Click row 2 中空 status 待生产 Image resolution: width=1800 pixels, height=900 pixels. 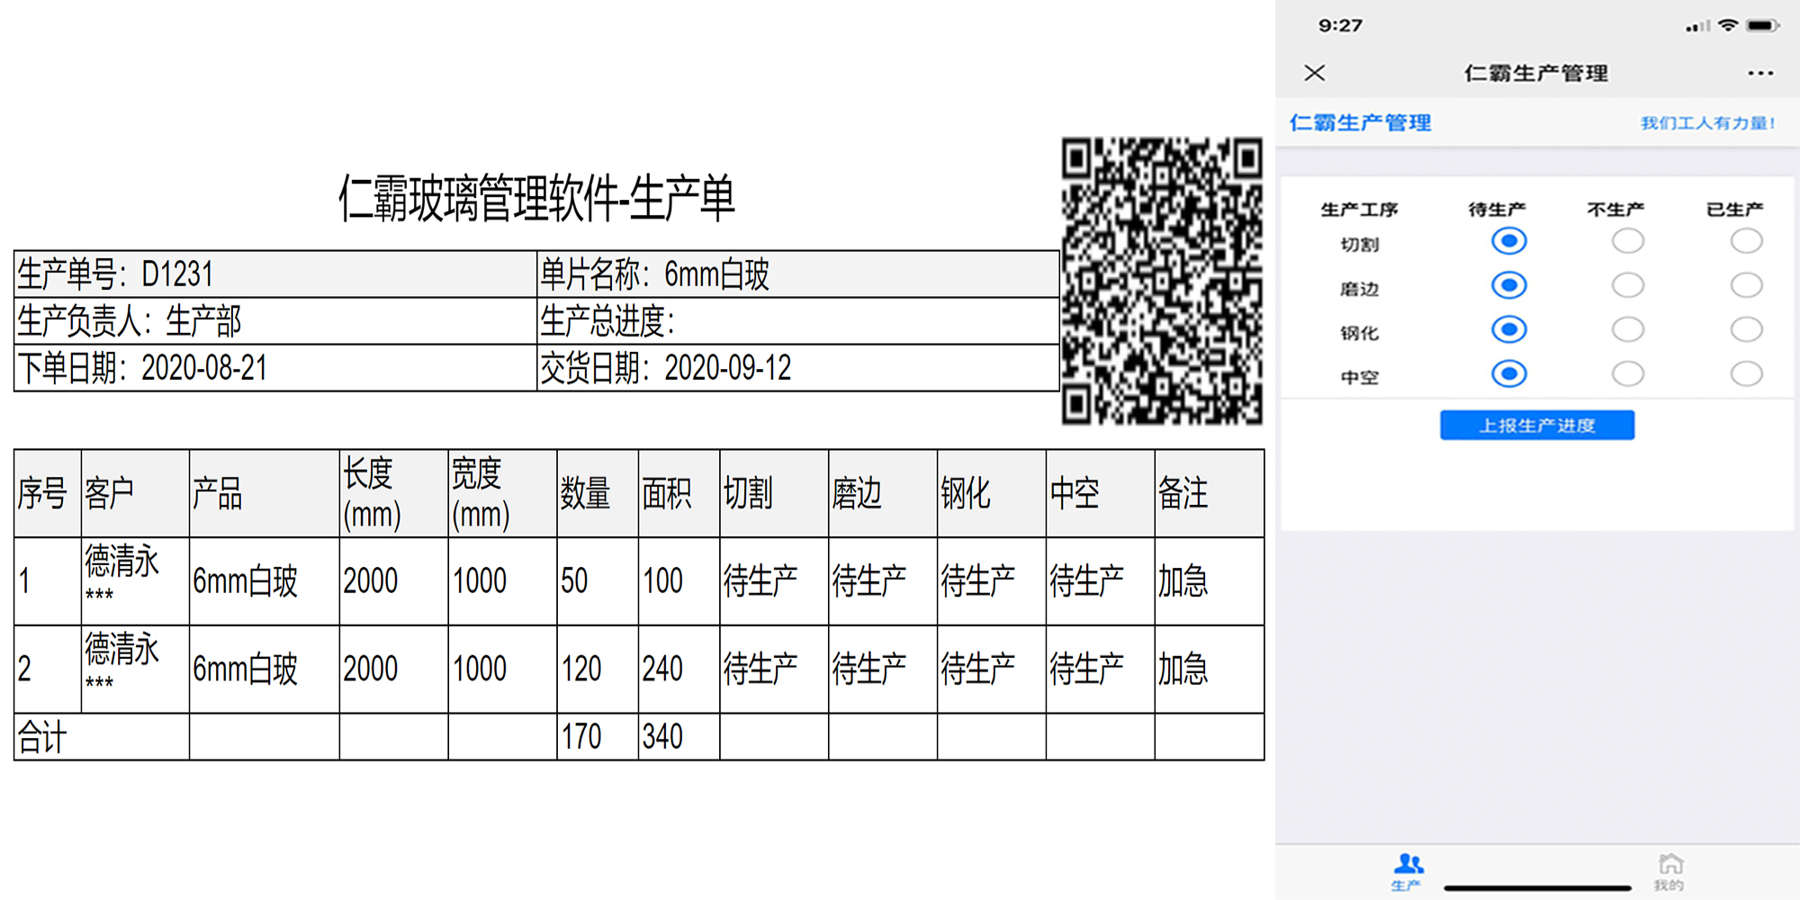[x=1086, y=670]
